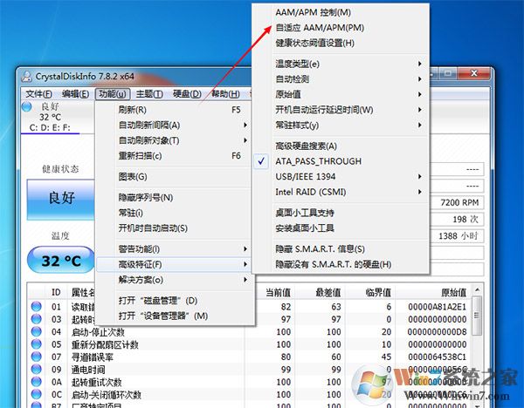524x408 pixels.
Task: Click the status orb for attribute 07
Action: (x=36, y=357)
